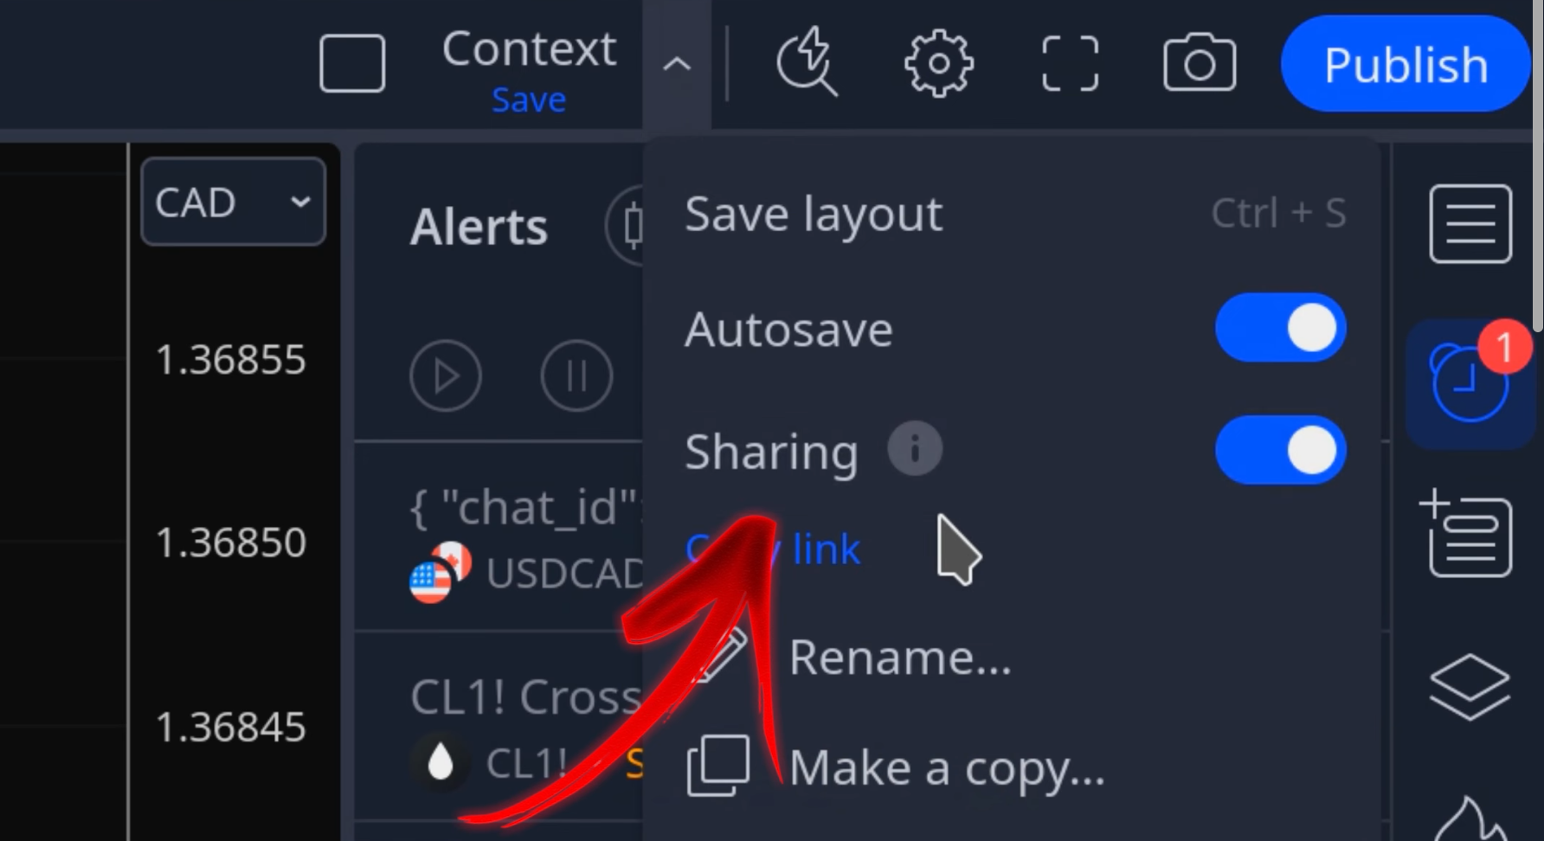This screenshot has height=841, width=1544.
Task: Click the Copy link text
Action: coord(773,549)
